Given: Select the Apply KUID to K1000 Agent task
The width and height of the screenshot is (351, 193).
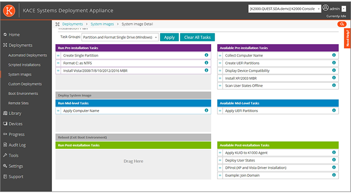Looking at the screenshot, I should coord(278,153).
